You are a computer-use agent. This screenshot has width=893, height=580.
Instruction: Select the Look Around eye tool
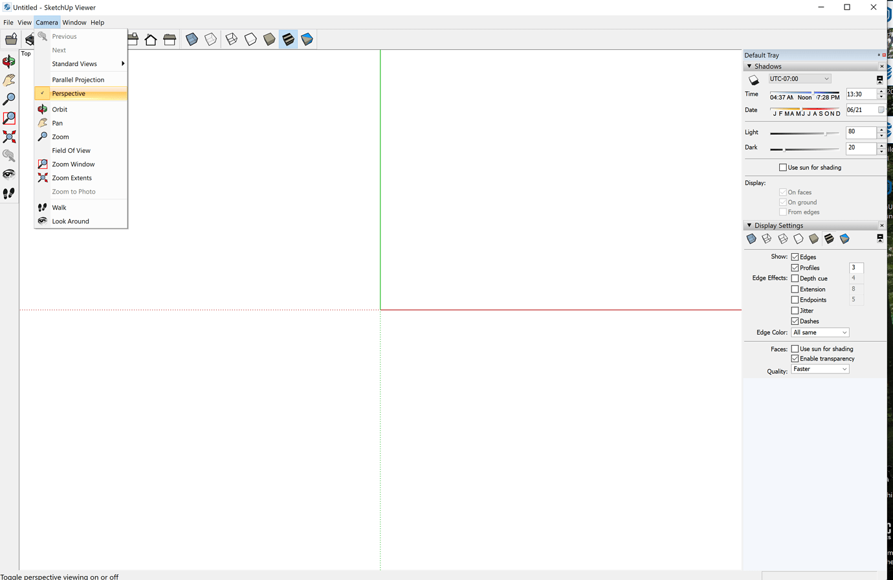(x=8, y=173)
